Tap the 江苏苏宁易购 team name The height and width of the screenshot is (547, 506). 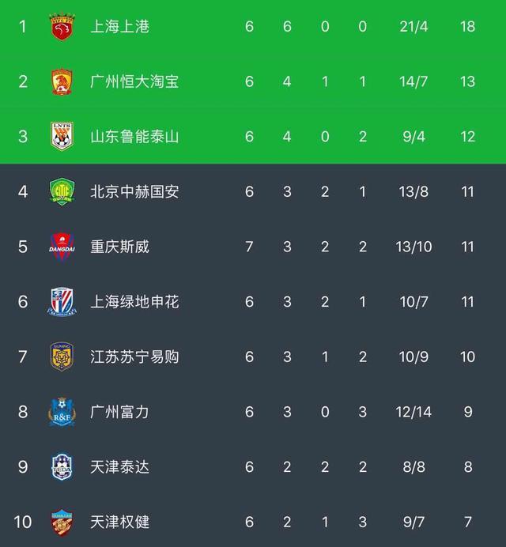134,356
